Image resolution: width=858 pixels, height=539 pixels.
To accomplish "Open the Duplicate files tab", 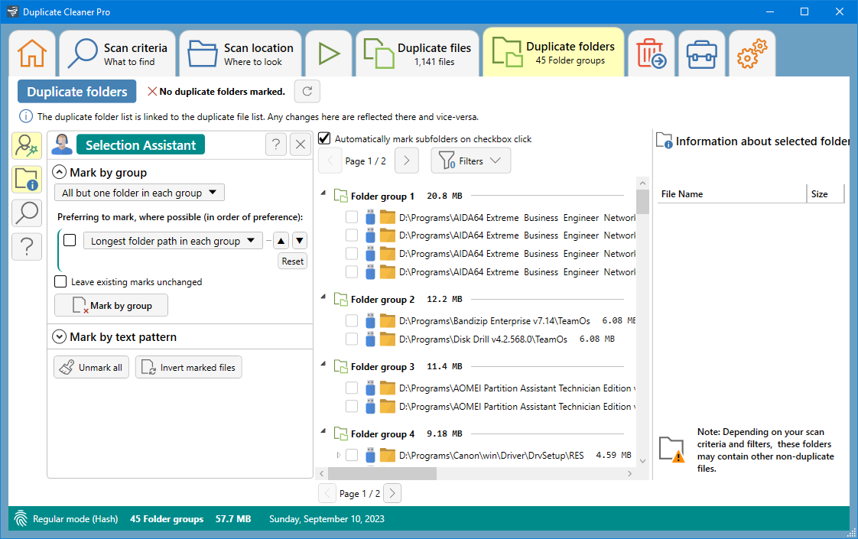I will (418, 54).
